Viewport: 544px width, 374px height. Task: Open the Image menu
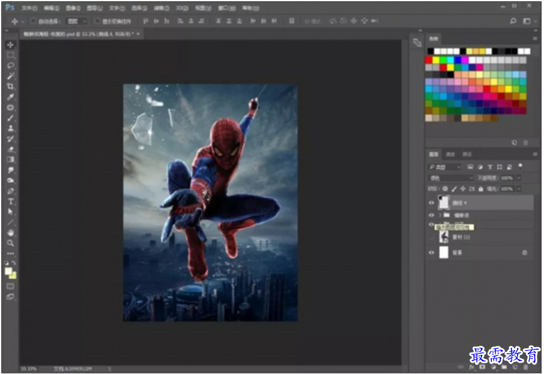tap(73, 8)
